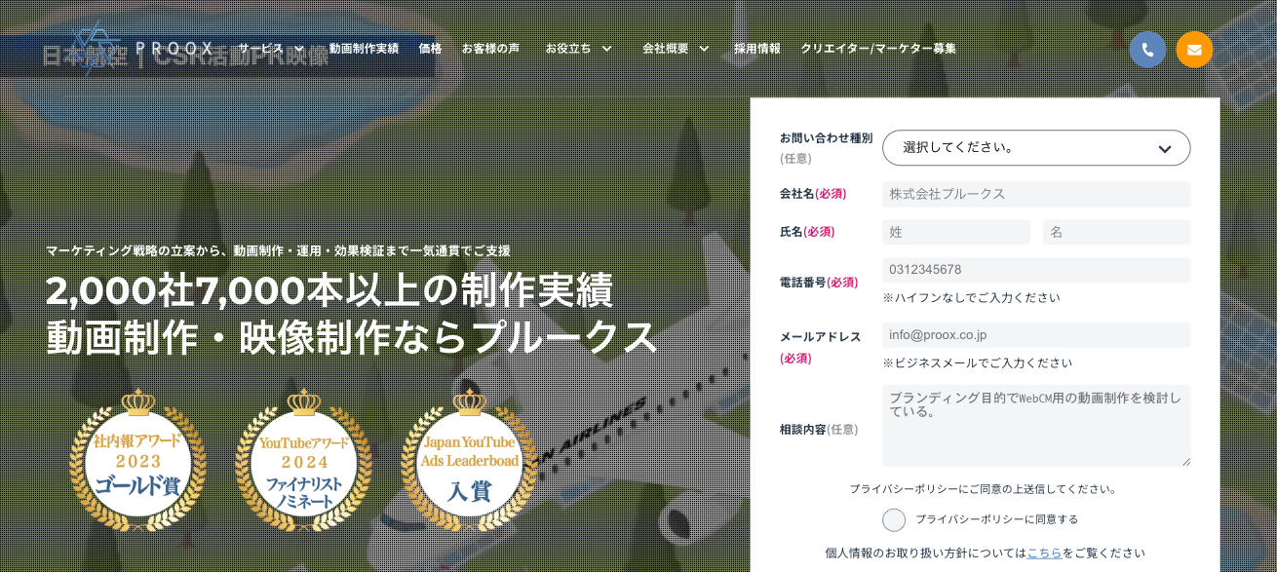Expand the サービス navigation menu

pyautogui.click(x=272, y=49)
